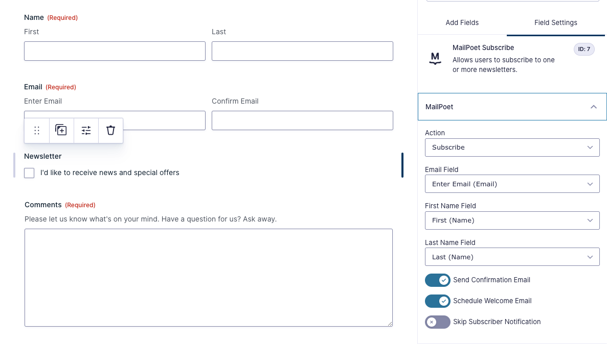607x344 pixels.
Task: Switch to the Add Fields tab
Action: 462,22
